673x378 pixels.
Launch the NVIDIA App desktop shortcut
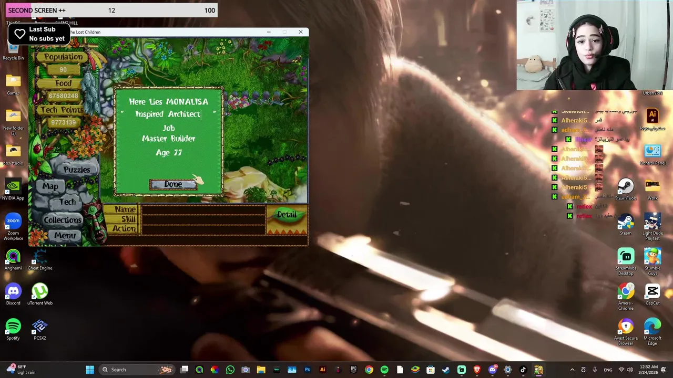13,190
